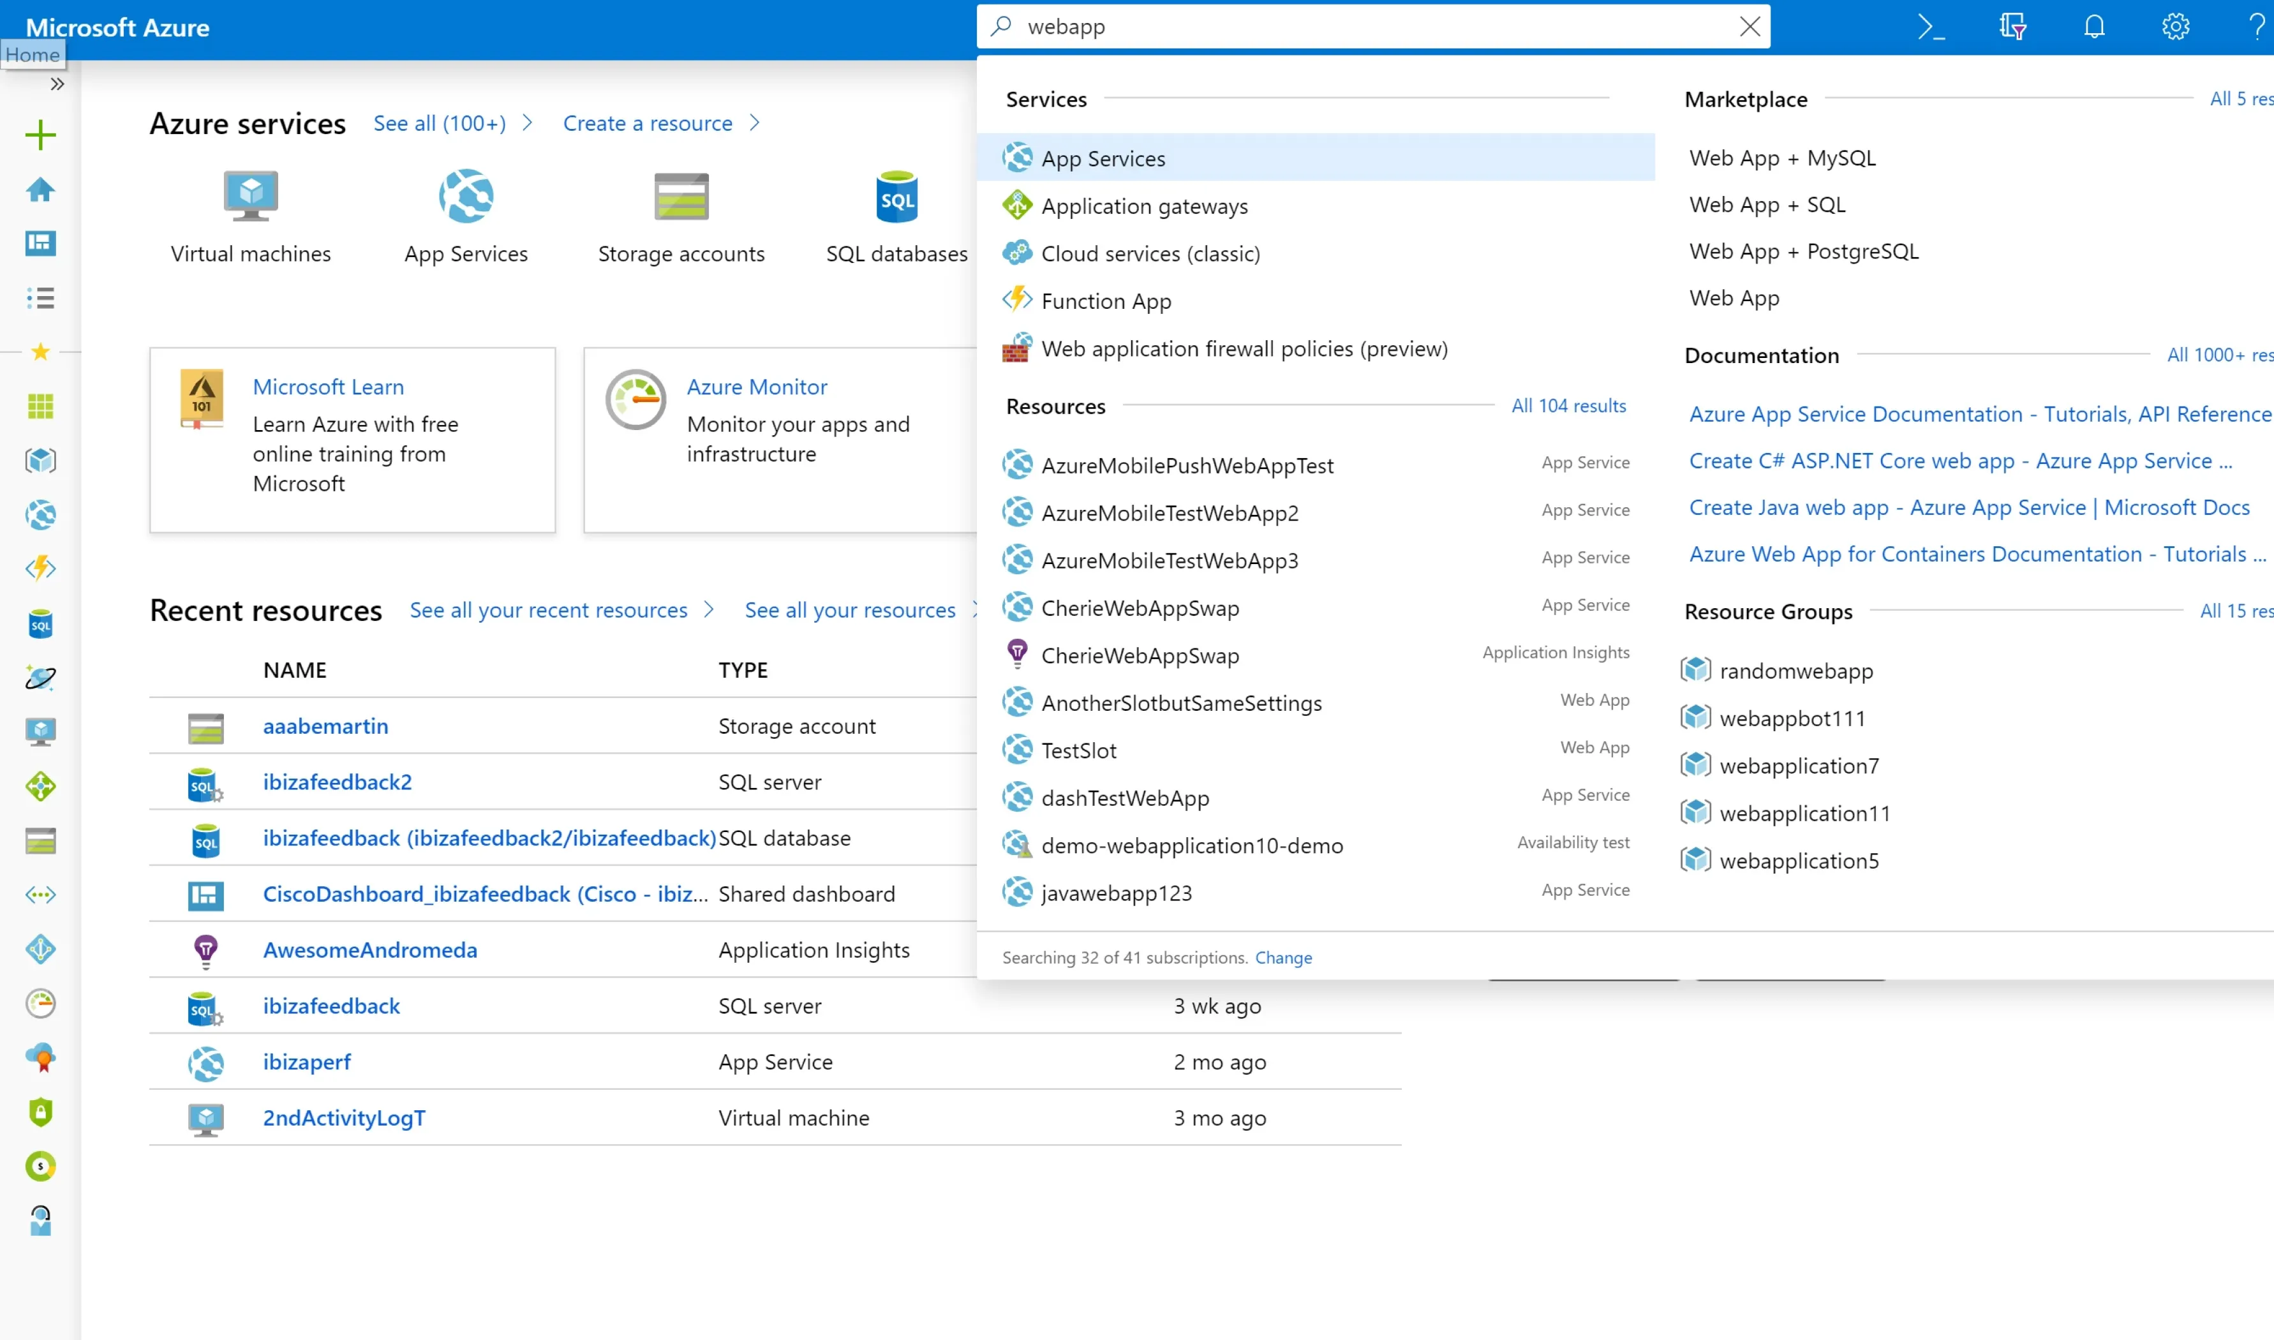Expand See all (100+) services chevron
Image resolution: width=2274 pixels, height=1340 pixels.
click(527, 123)
